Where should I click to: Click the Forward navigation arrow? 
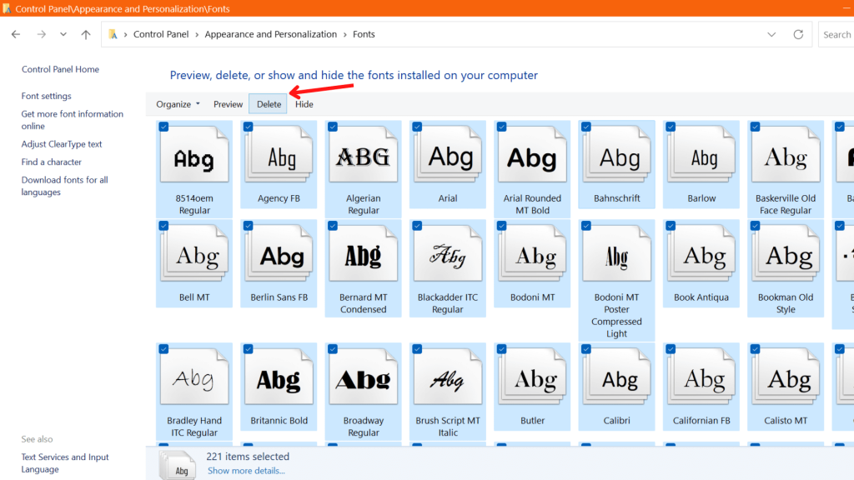tap(42, 34)
